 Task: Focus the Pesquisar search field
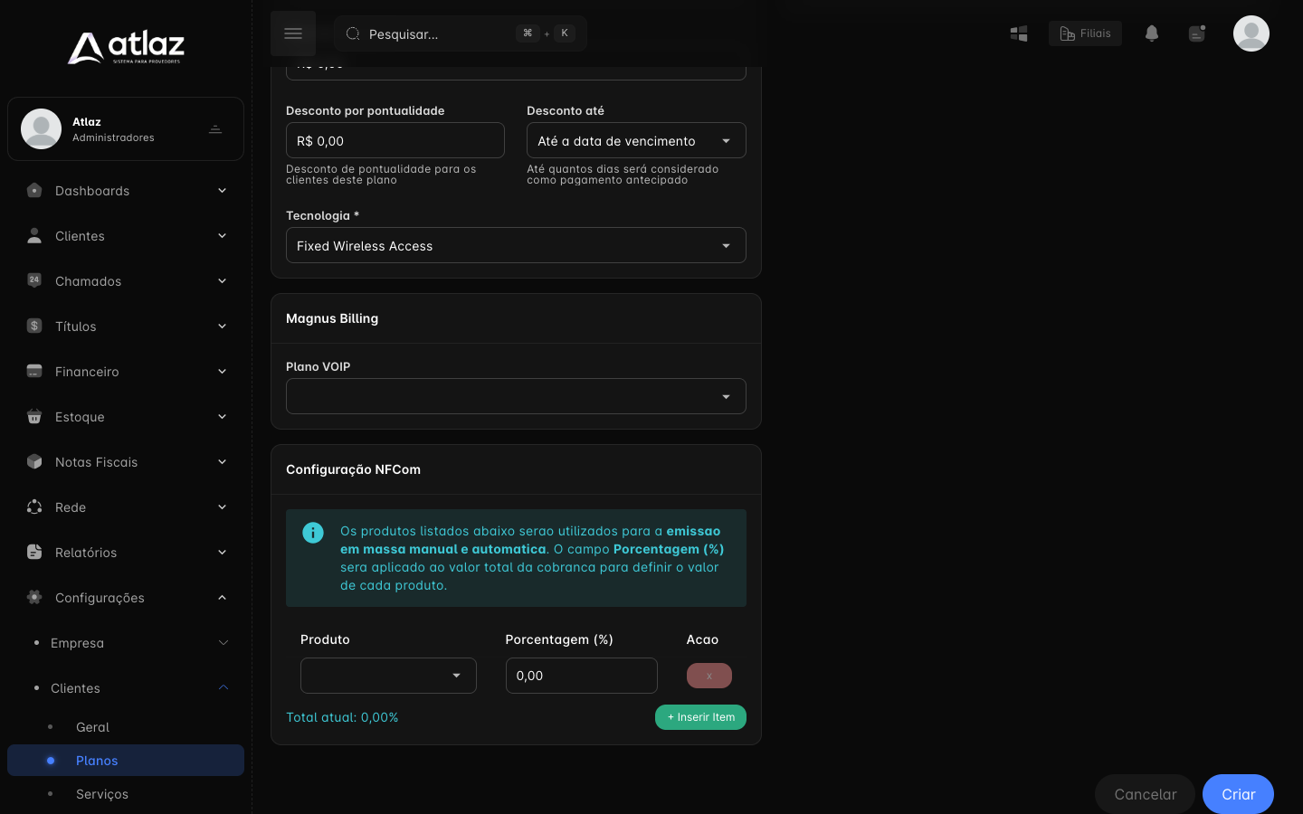point(461,33)
